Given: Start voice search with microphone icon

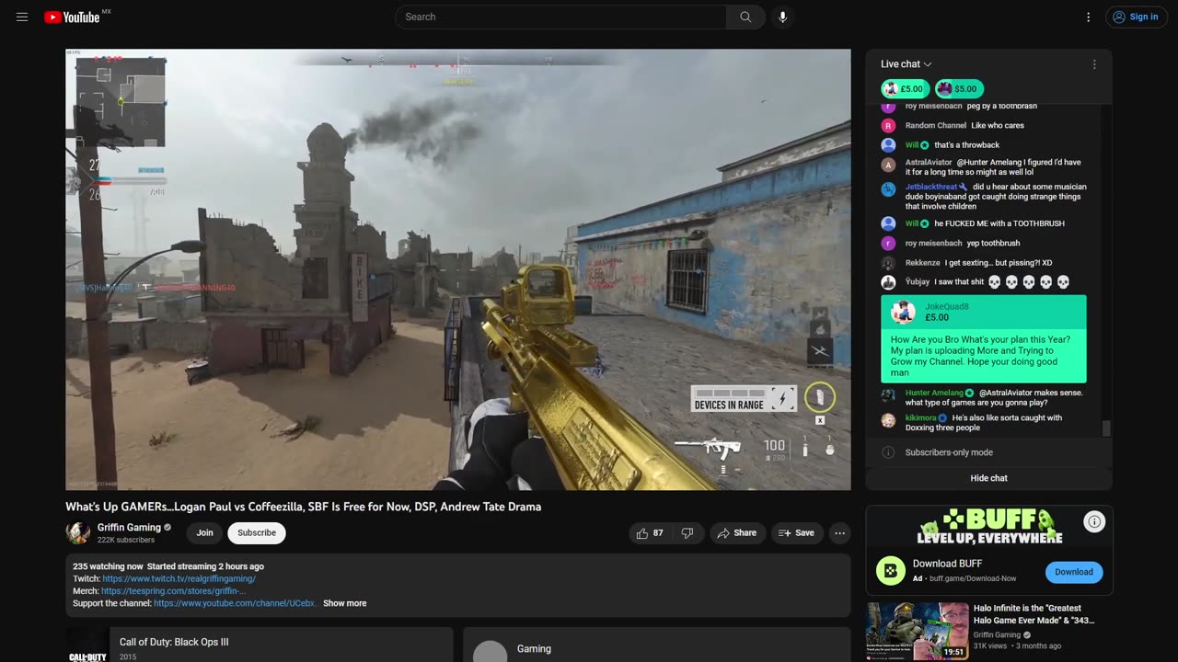Looking at the screenshot, I should click(782, 17).
